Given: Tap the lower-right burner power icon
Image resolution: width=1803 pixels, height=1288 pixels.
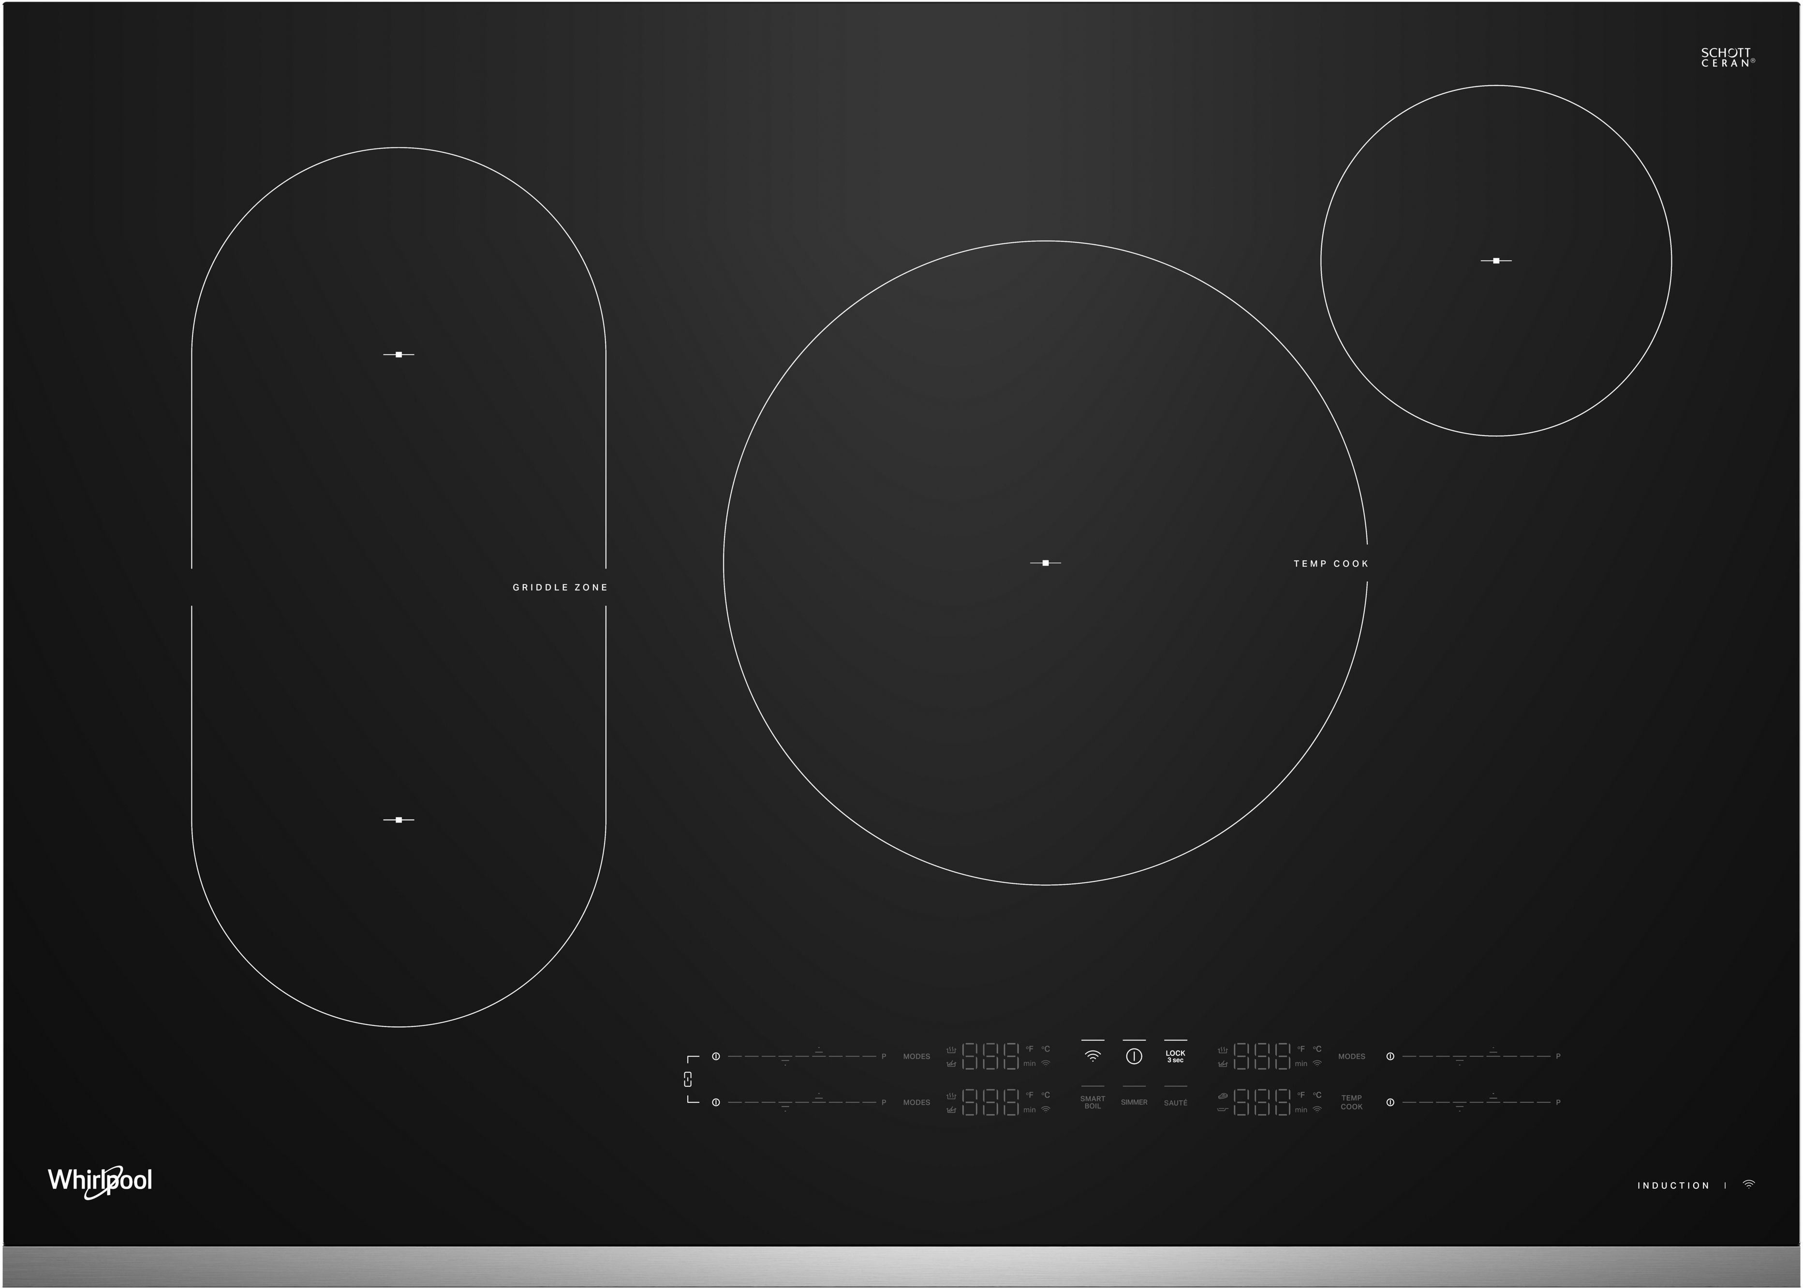Looking at the screenshot, I should pos(1389,1102).
